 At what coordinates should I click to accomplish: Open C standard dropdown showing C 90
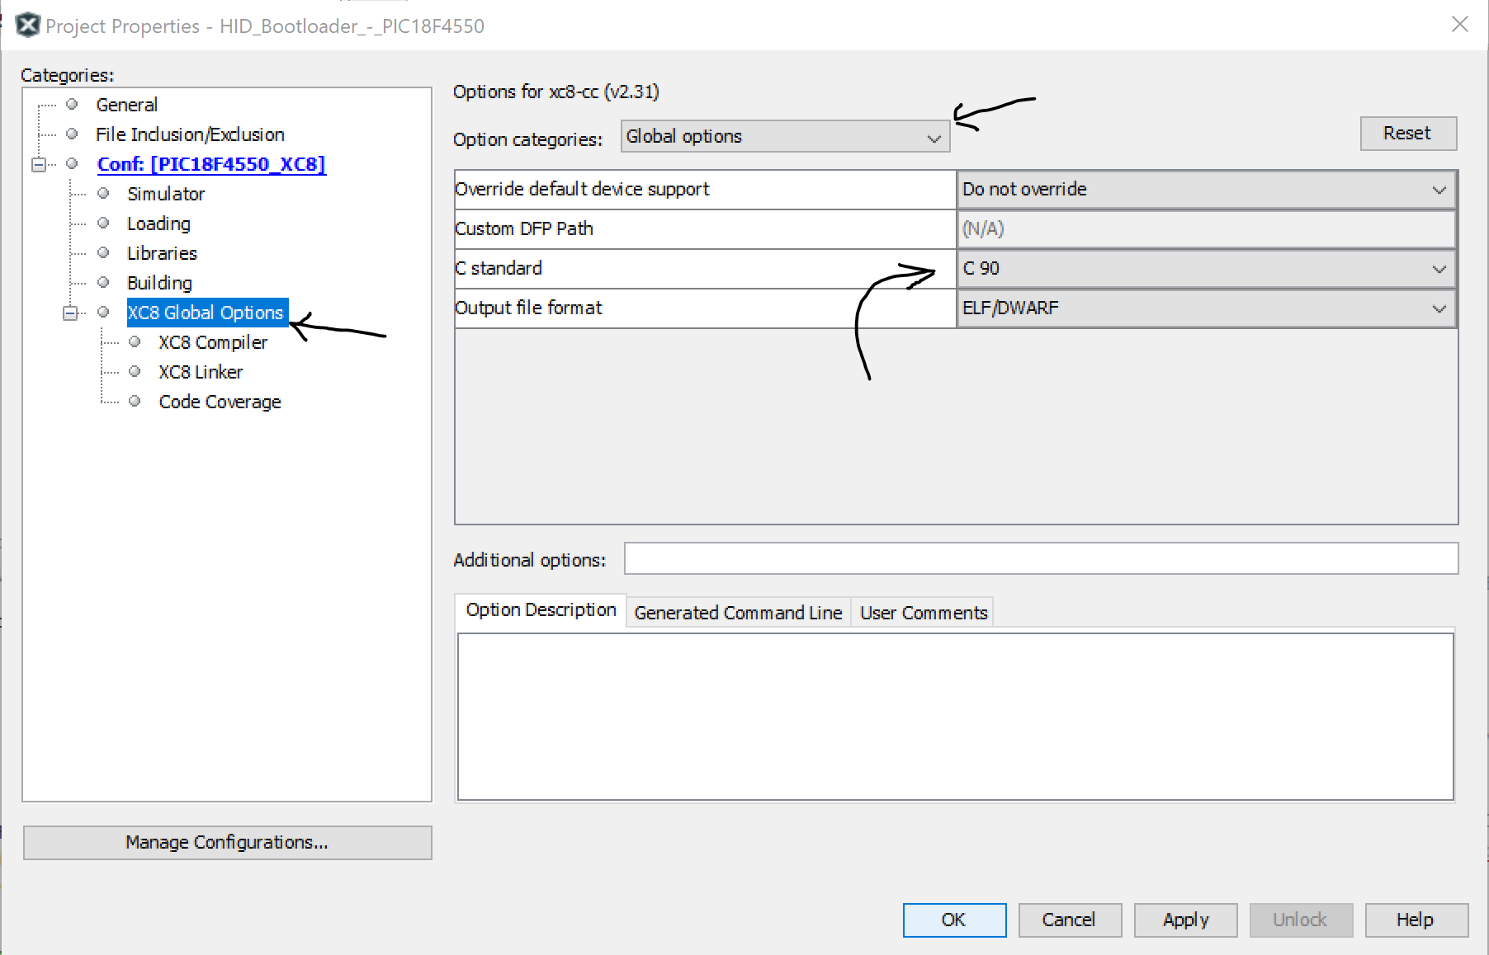click(x=1206, y=269)
